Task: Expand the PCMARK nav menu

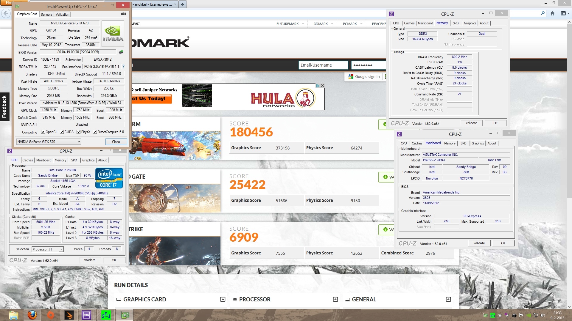Action: 361,24
